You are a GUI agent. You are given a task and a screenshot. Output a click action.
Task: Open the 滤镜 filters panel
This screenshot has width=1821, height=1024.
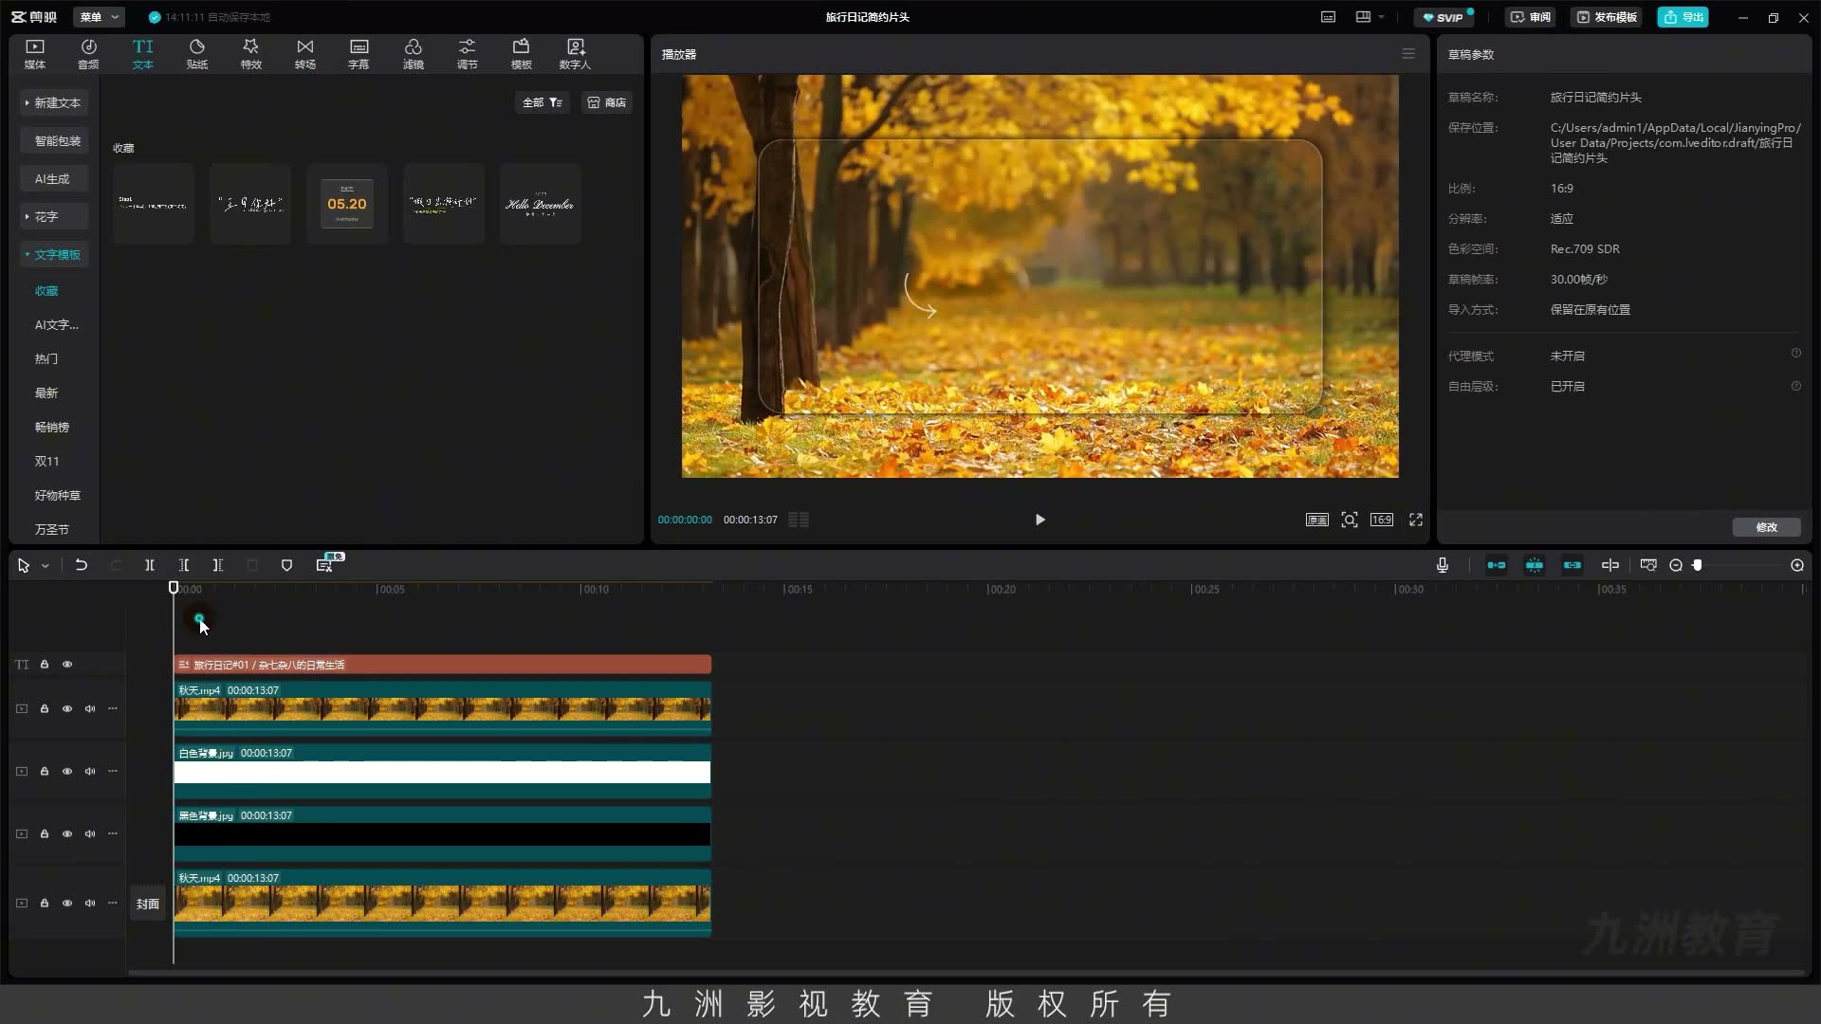tap(414, 54)
